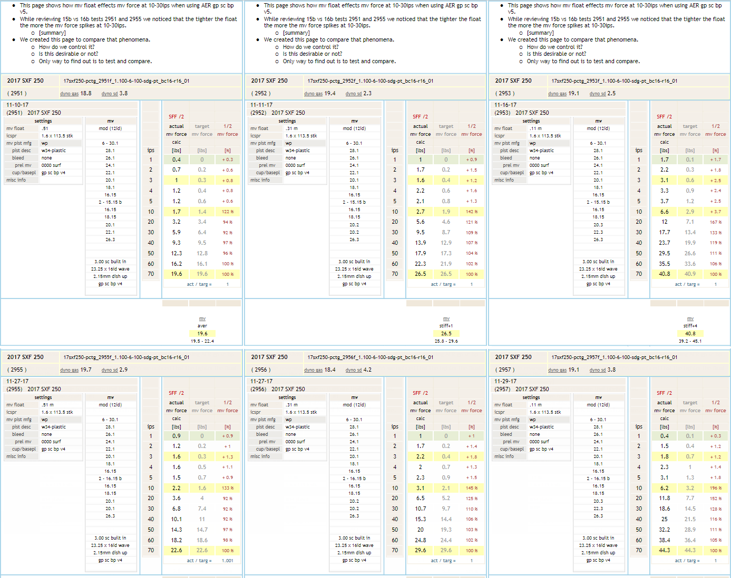Select the 11-29-17 date cell

[505, 381]
